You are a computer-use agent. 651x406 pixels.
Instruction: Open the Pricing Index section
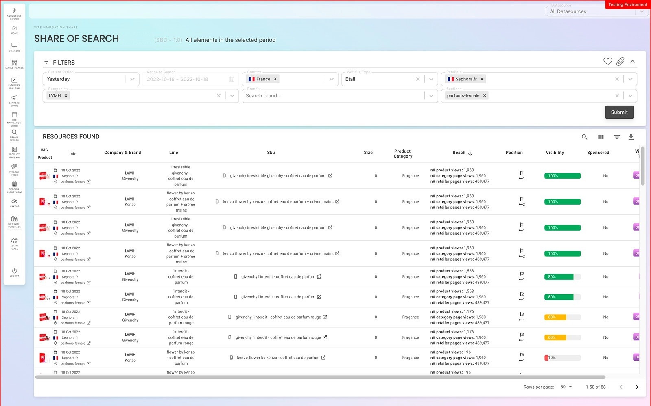[14, 170]
